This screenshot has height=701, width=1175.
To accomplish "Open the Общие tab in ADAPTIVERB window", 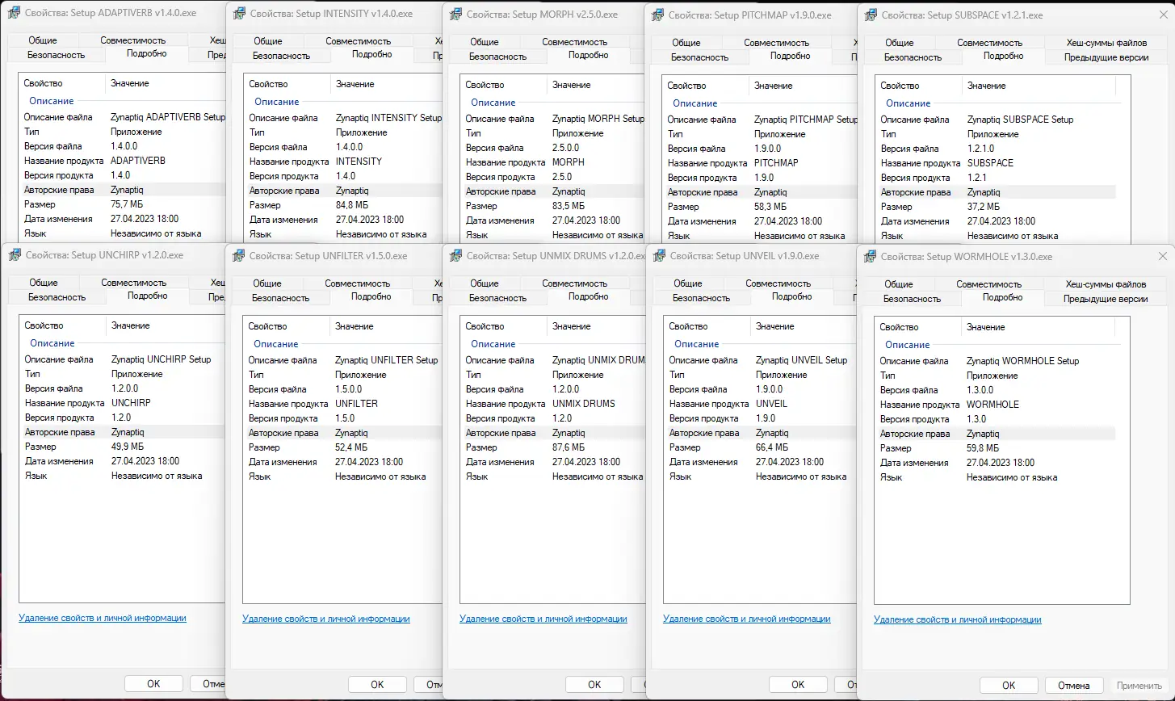I will (43, 40).
